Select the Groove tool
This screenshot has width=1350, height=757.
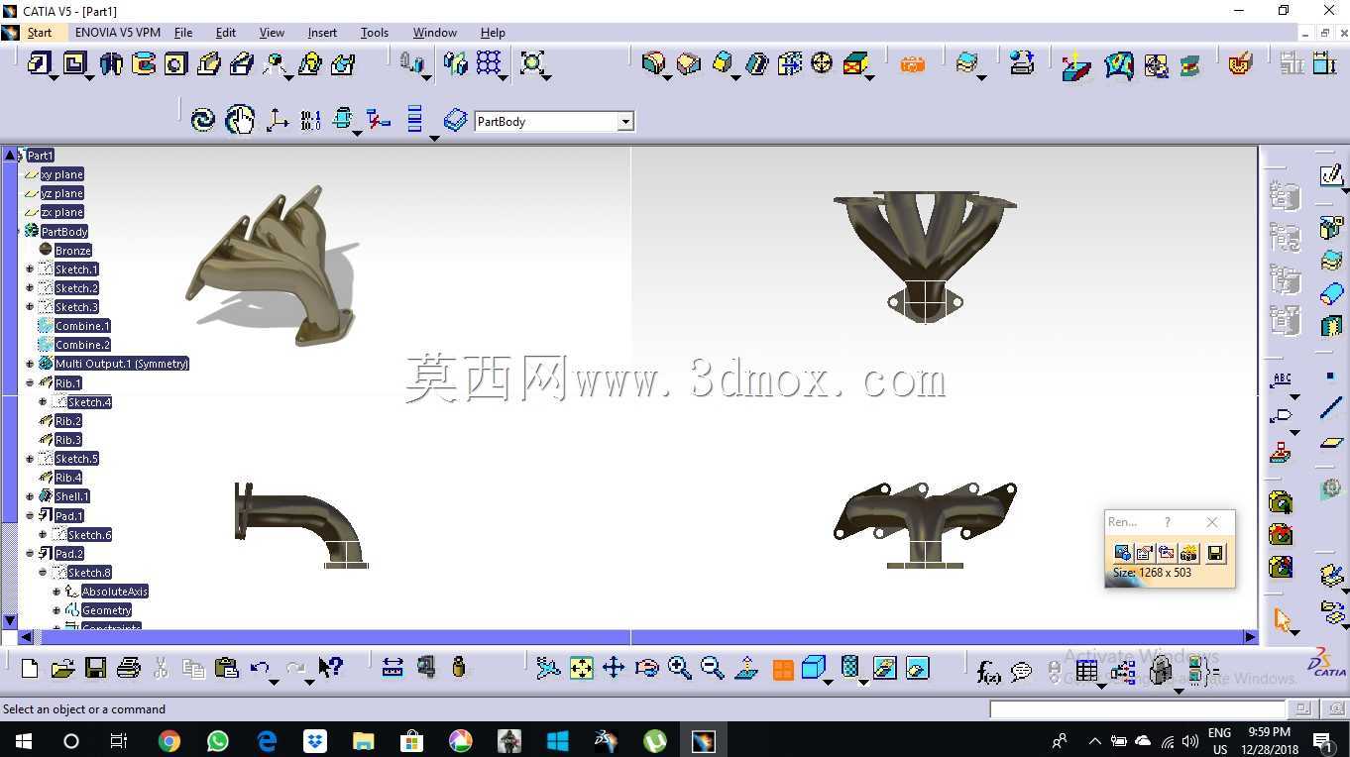tap(144, 64)
